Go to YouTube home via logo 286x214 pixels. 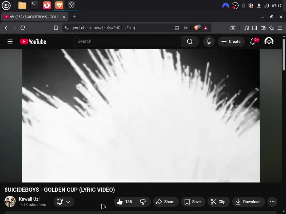coord(33,42)
